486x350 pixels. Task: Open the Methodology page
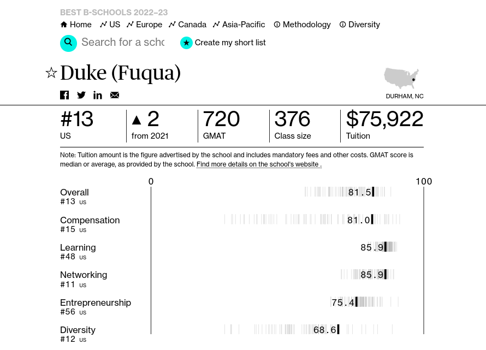pos(302,25)
